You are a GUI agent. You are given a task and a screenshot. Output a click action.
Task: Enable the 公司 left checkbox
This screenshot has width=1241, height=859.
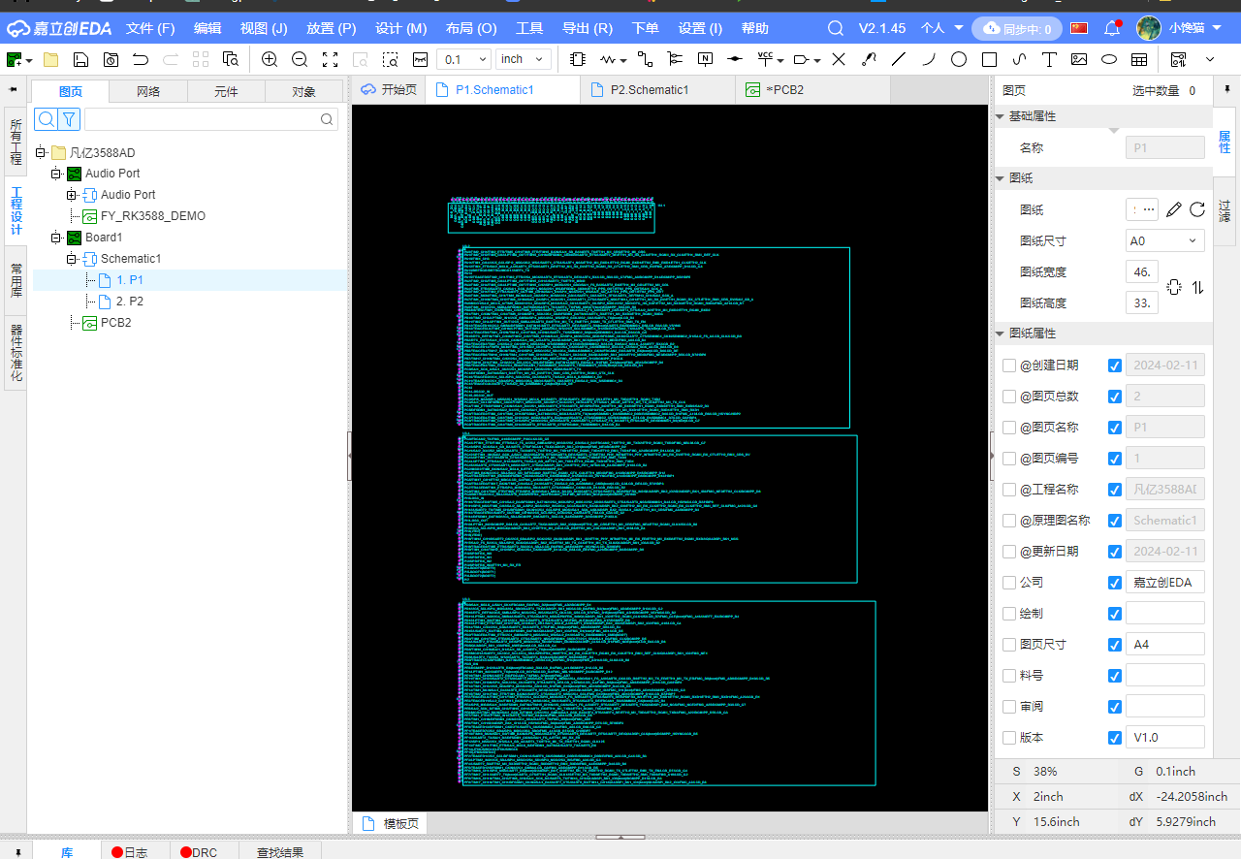[1009, 583]
